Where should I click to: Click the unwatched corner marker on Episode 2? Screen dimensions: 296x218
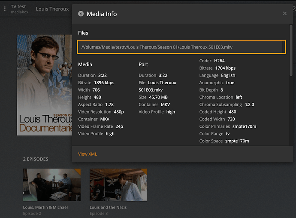[78, 171]
